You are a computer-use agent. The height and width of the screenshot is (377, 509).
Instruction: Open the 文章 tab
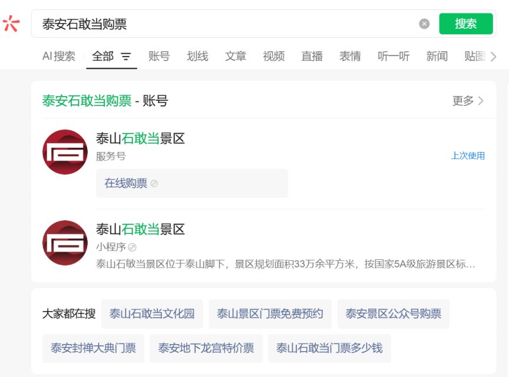click(x=236, y=56)
